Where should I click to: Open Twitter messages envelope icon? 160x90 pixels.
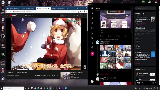(x=92, y=28)
